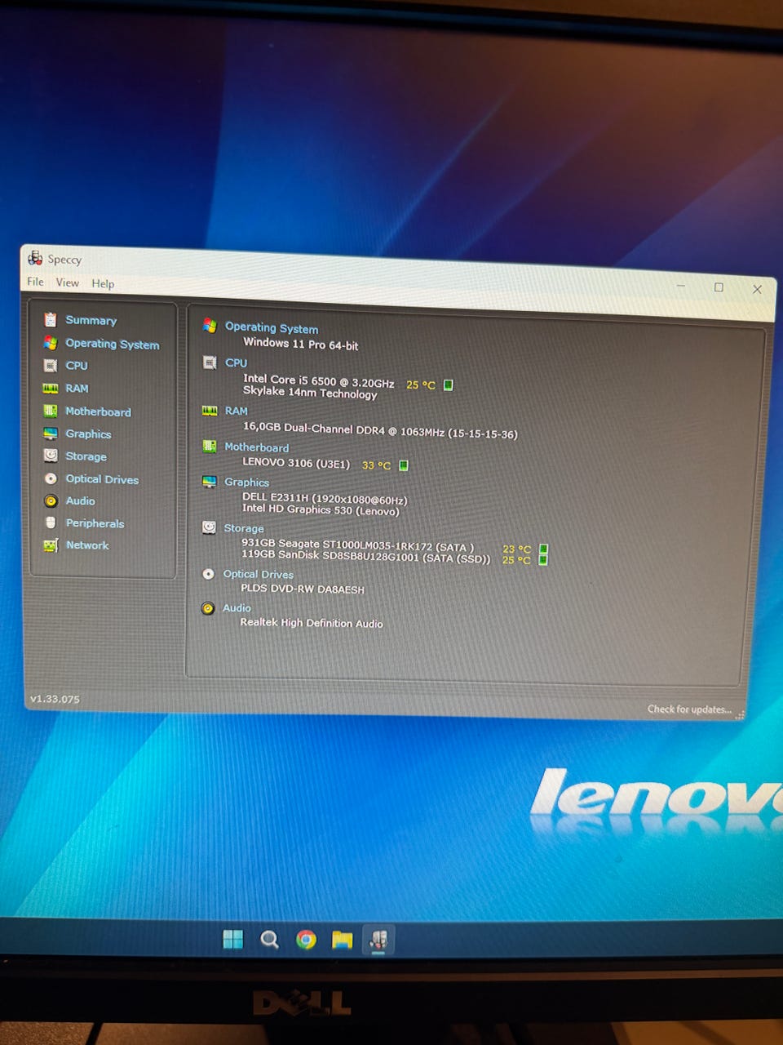Click the Peripherals mouse icon in sidebar
Screen dimensions: 783x1045
point(51,522)
